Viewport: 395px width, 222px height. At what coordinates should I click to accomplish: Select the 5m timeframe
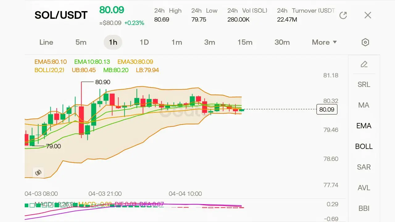pyautogui.click(x=81, y=42)
